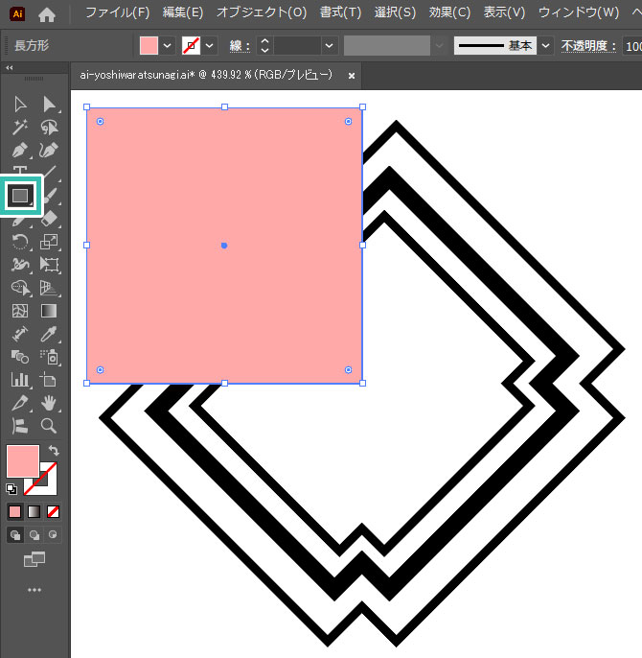
Task: Select the Hand tool
Action: pyautogui.click(x=50, y=403)
